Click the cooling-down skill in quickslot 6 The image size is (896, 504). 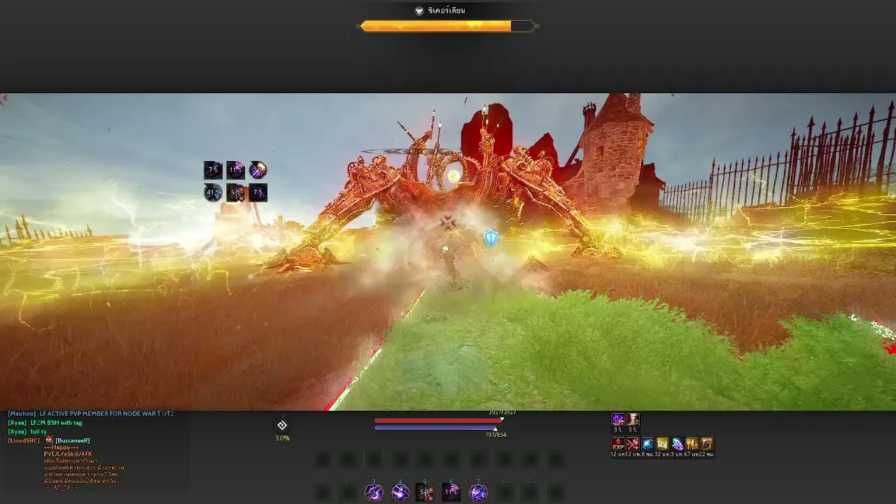[x=451, y=493]
